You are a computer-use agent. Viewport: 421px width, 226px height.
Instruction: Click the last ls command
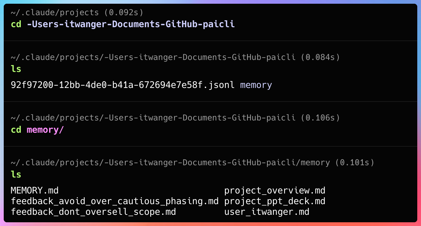coord(16,174)
